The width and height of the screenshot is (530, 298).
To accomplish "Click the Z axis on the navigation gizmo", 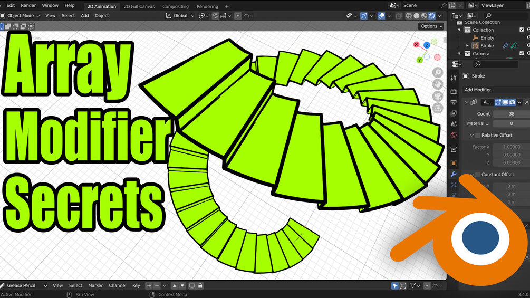I will coord(427,45).
